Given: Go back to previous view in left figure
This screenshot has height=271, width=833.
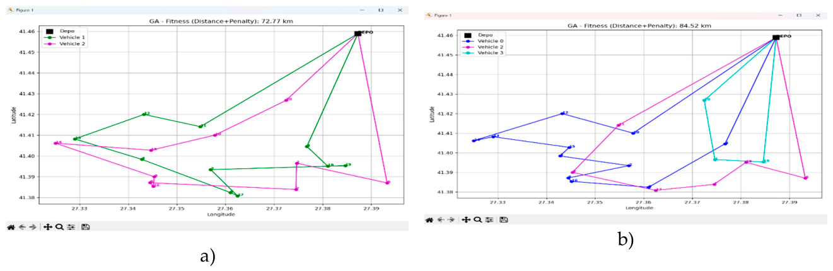Looking at the screenshot, I should click(21, 227).
